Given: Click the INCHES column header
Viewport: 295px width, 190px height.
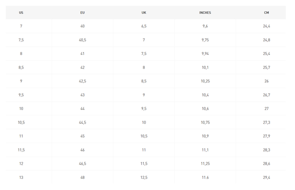Looking at the screenshot, I should tap(205, 13).
